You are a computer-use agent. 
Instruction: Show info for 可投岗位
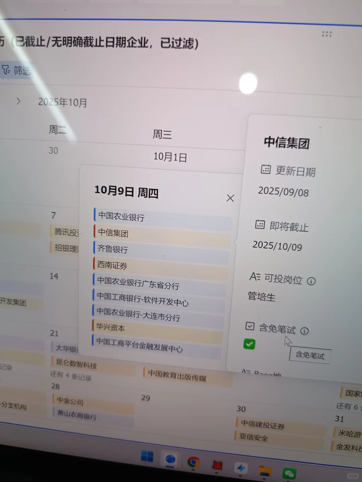[311, 281]
